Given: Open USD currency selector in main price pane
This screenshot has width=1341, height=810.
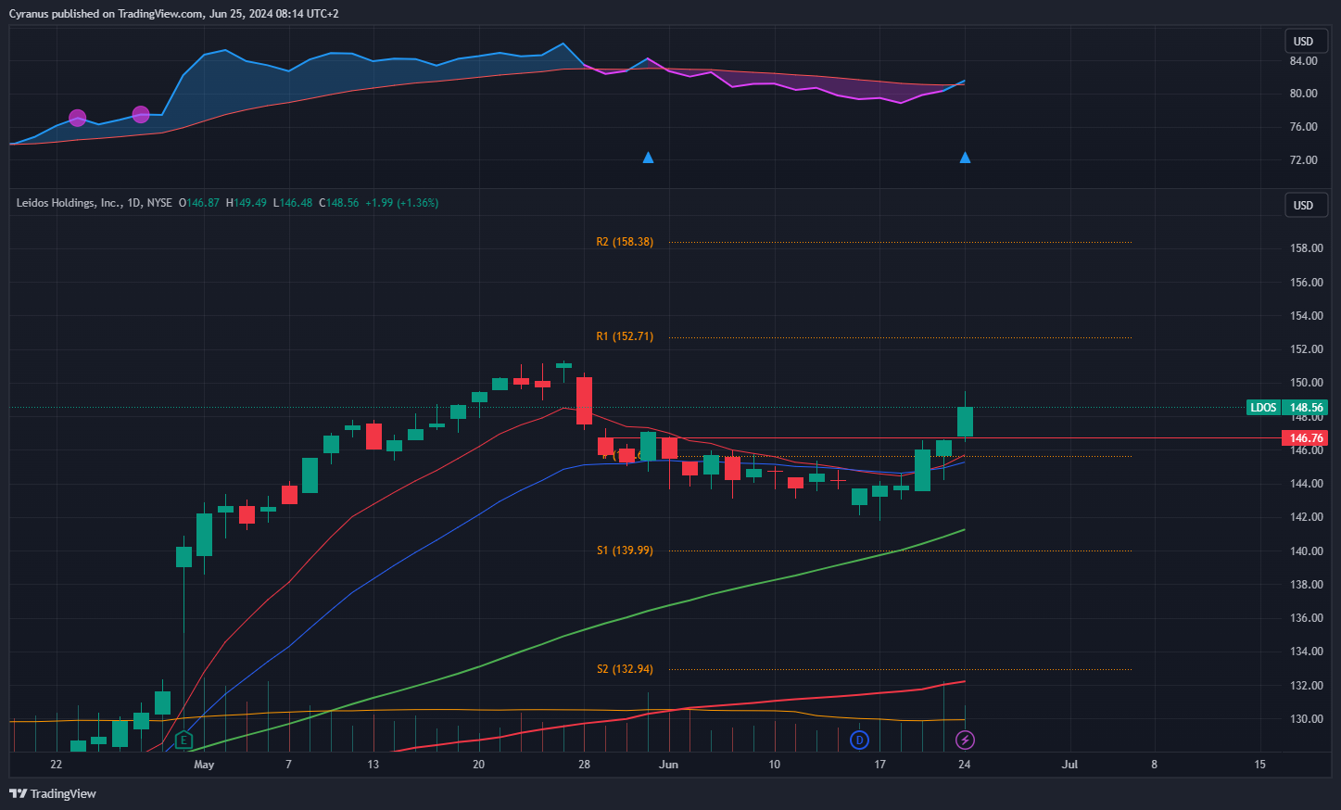Looking at the screenshot, I should click(1305, 205).
